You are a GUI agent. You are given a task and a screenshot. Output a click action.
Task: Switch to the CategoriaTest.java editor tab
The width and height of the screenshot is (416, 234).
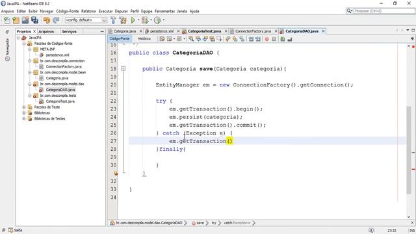[205, 31]
